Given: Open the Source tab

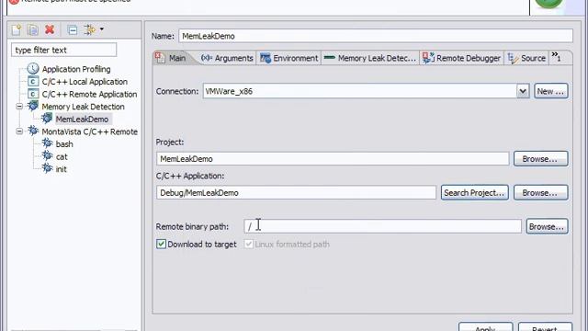Looking at the screenshot, I should [526, 58].
